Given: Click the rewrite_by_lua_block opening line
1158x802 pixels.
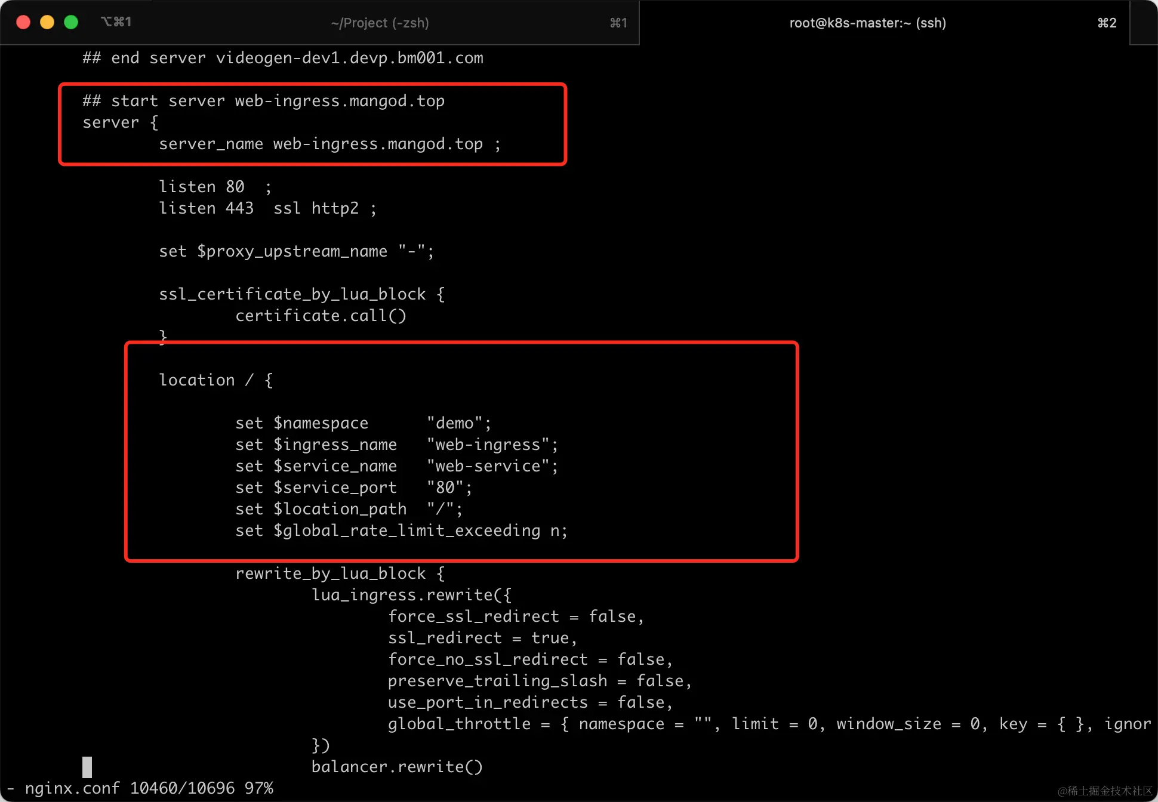Looking at the screenshot, I should [340, 573].
